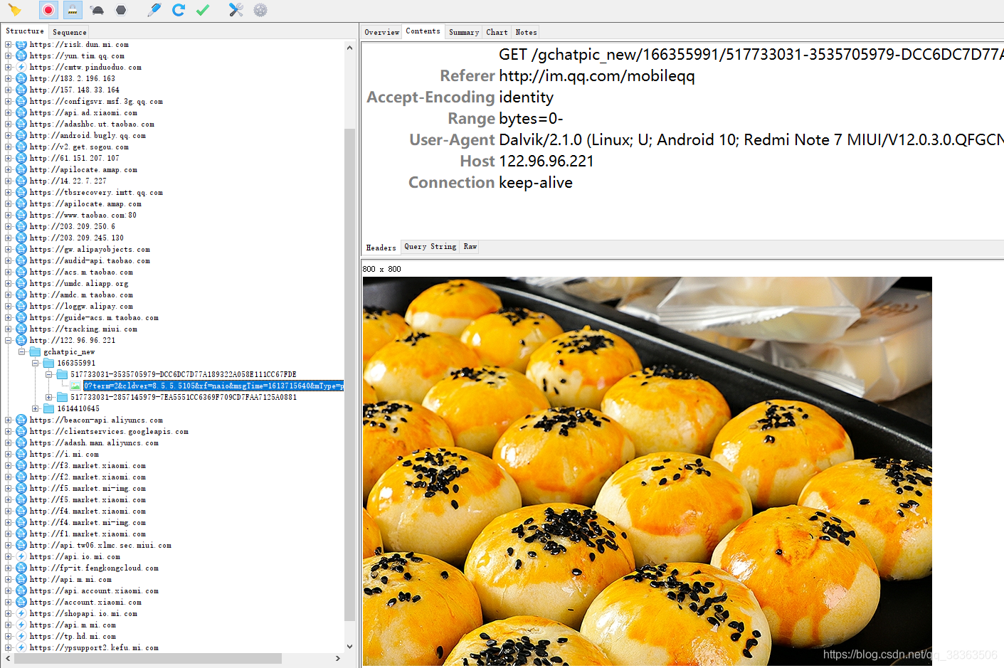Click globe icon beside http://122.96.96.221
This screenshot has height=668, width=1004.
[x=21, y=341]
